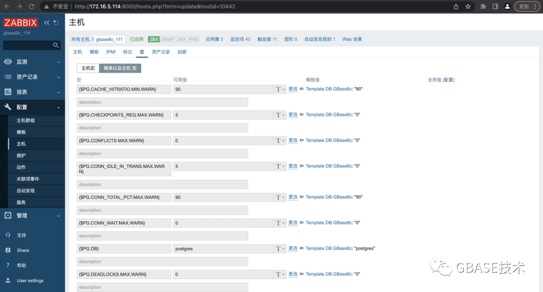The width and height of the screenshot is (543, 292).
Task: Click the 更新 browser update button
Action: (527, 7)
